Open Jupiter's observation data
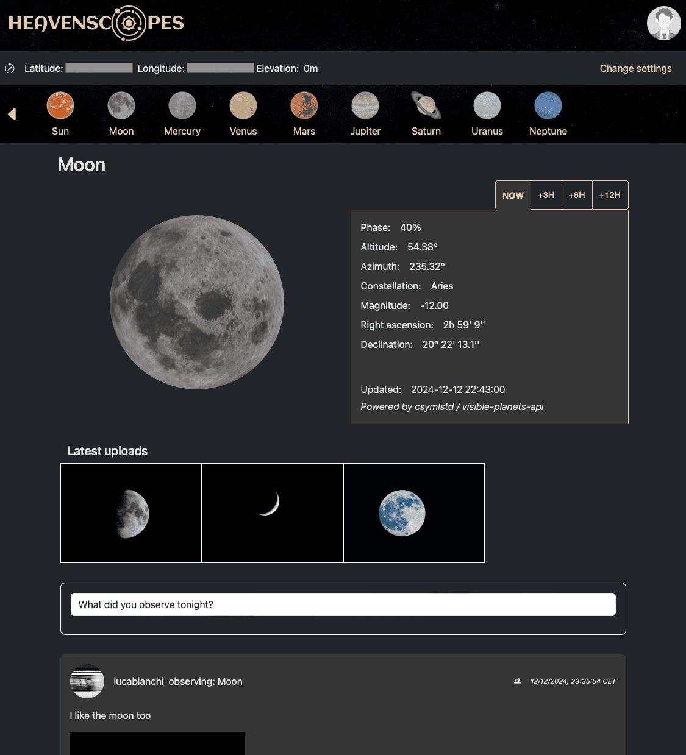The height and width of the screenshot is (755, 686). [x=365, y=113]
